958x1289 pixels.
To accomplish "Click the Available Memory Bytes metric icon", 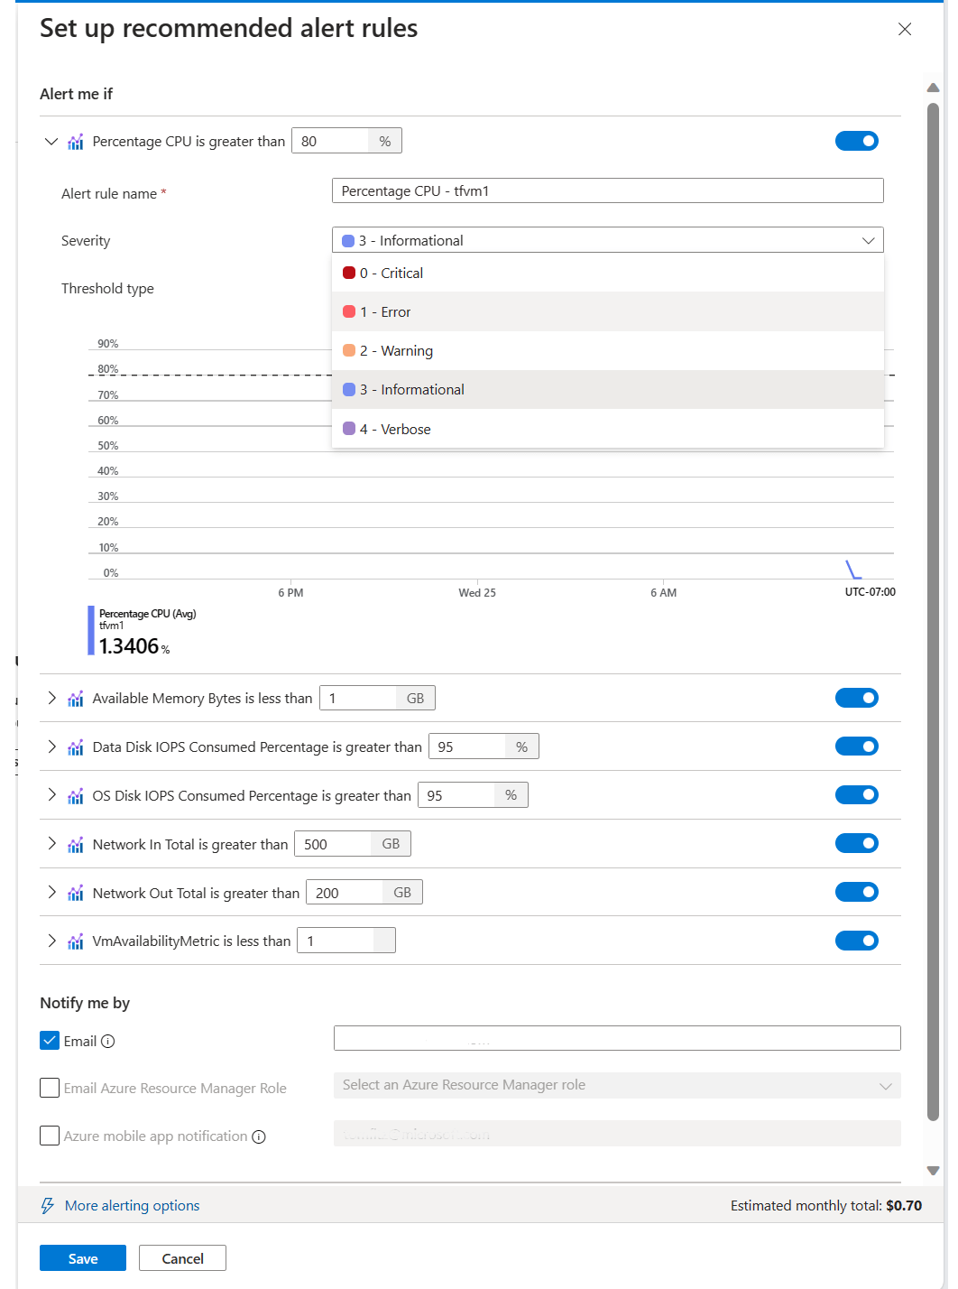I will tap(76, 698).
